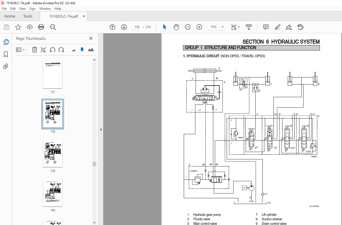The width and height of the screenshot is (342, 225).
Task: Delete the selected page with the trash icon
Action: 34,50
